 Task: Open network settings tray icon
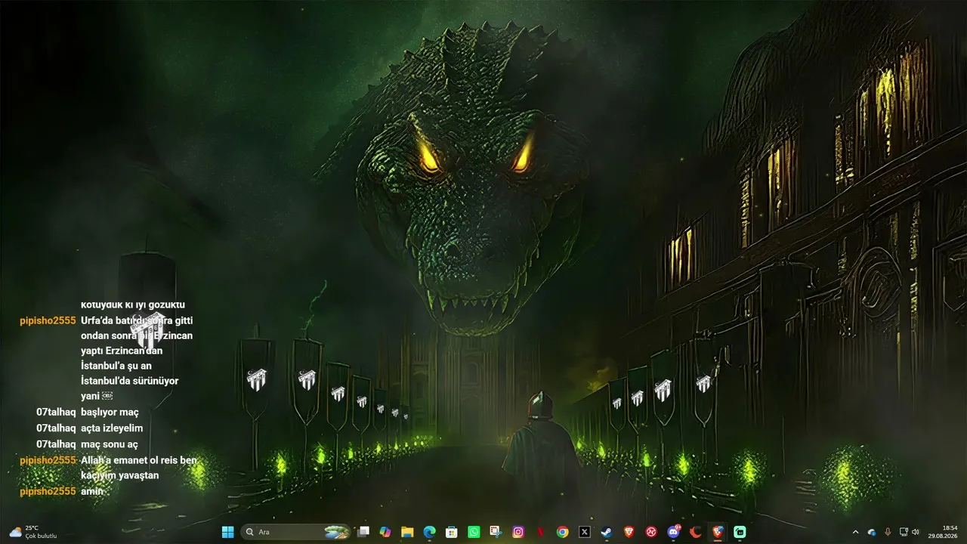tap(904, 532)
